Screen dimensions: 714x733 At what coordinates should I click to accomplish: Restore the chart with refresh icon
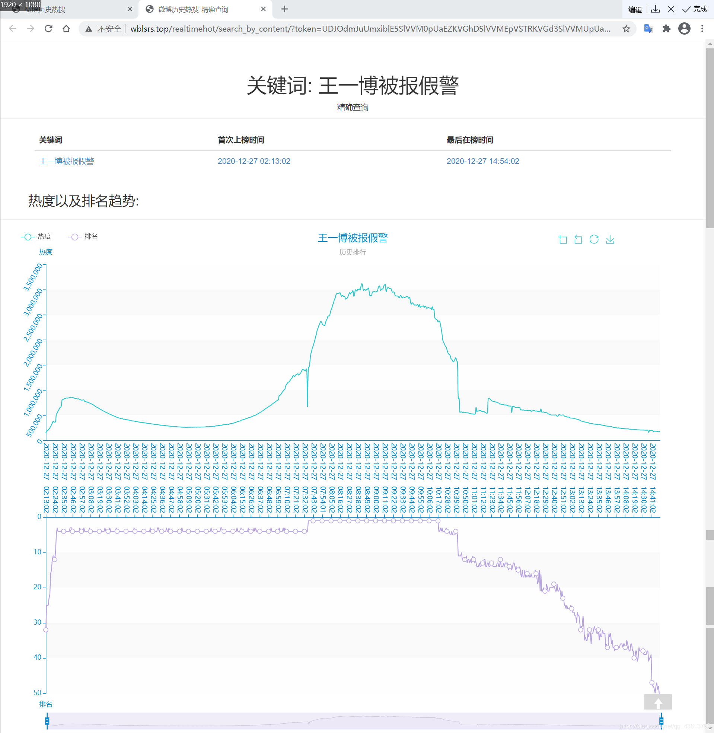(x=594, y=239)
